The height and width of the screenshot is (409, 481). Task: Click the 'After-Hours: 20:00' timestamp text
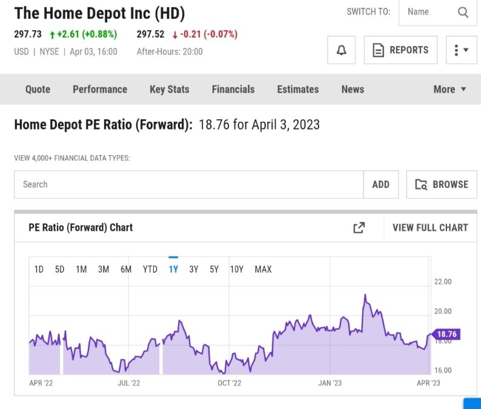[x=170, y=52]
